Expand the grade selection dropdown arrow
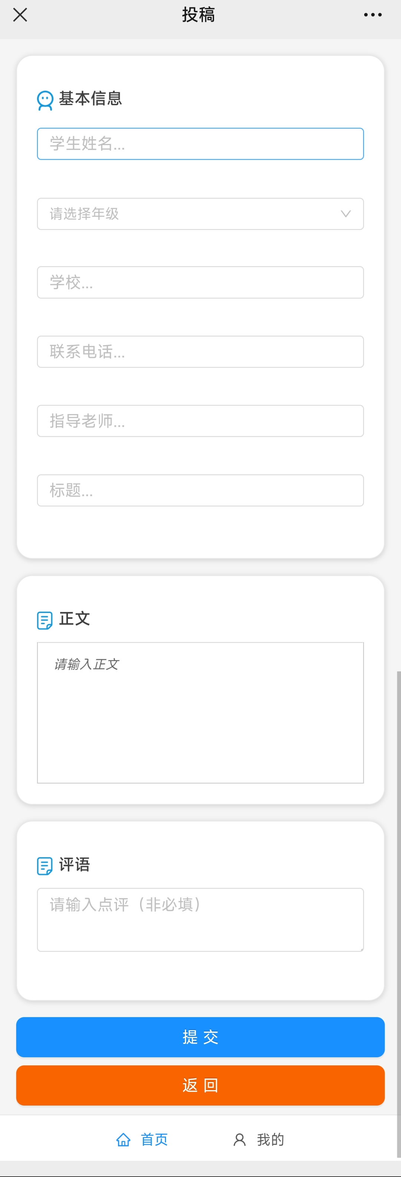This screenshot has height=1177, width=401. pyautogui.click(x=345, y=214)
